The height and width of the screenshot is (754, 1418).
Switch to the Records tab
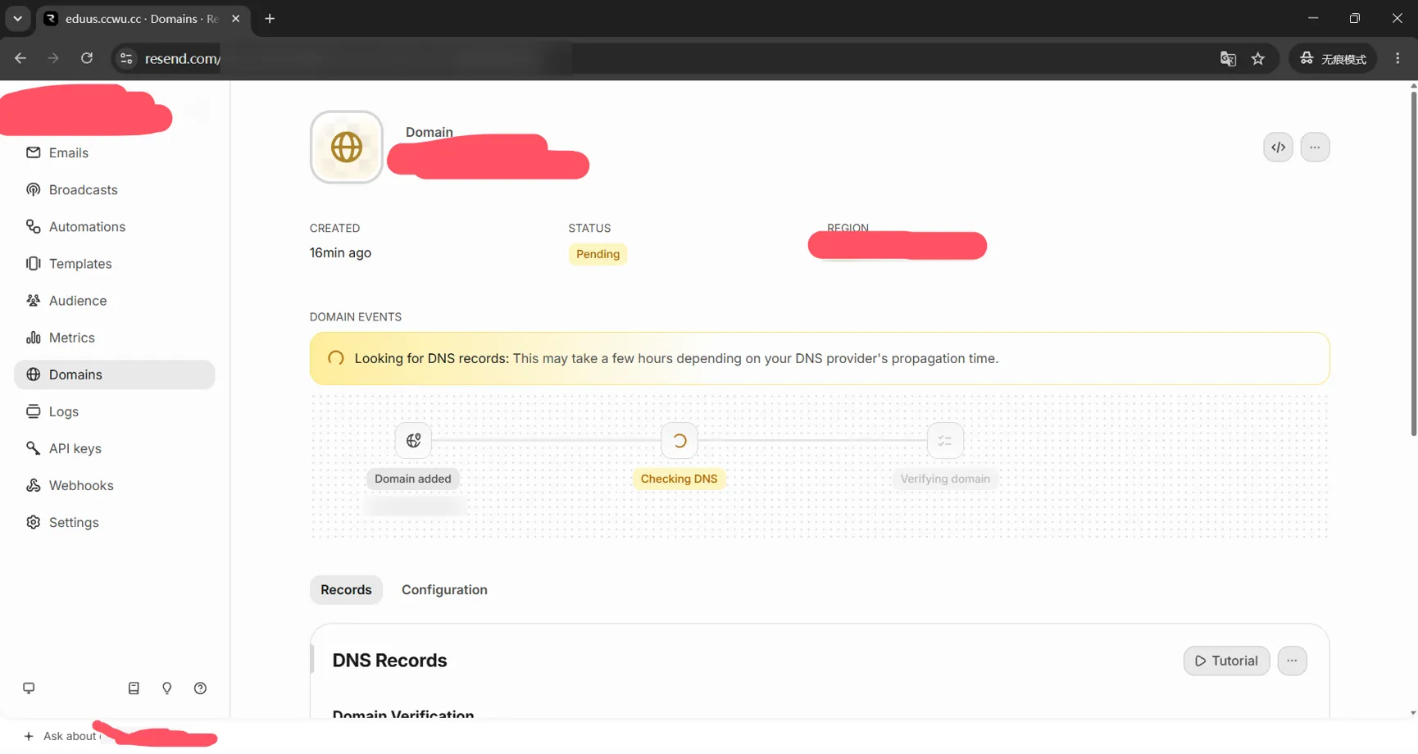[x=346, y=590]
